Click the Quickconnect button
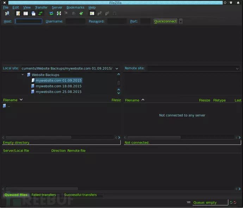 tap(166, 21)
